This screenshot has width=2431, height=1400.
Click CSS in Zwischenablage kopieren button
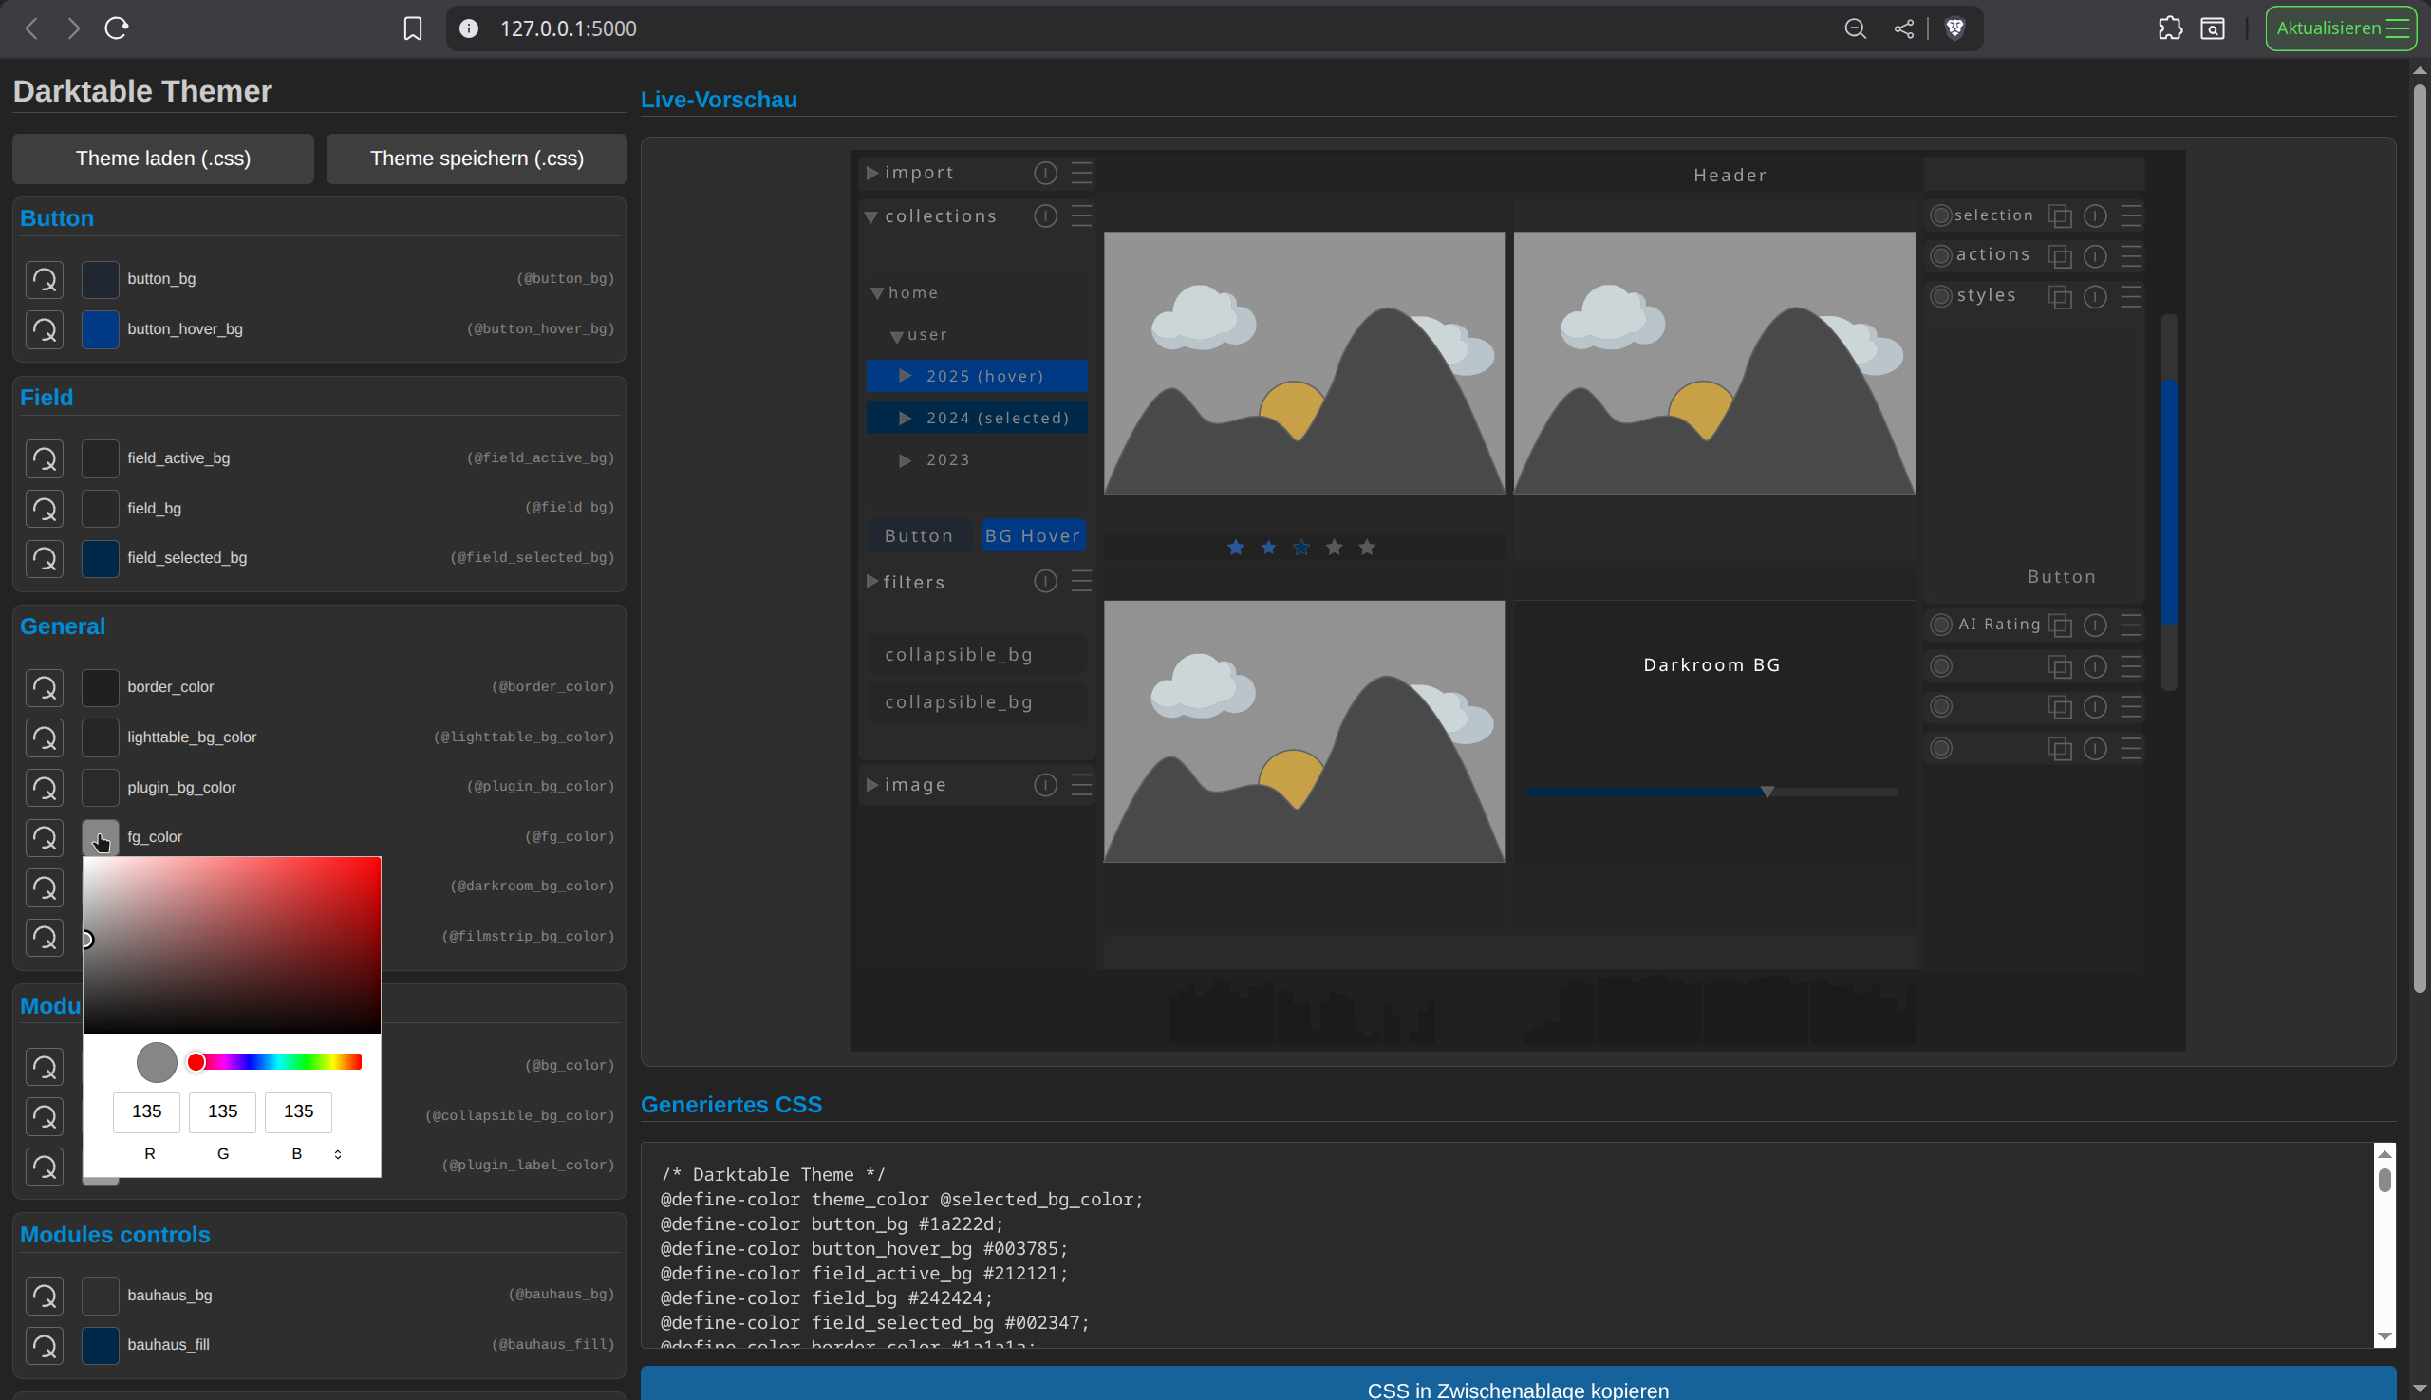click(x=1518, y=1387)
